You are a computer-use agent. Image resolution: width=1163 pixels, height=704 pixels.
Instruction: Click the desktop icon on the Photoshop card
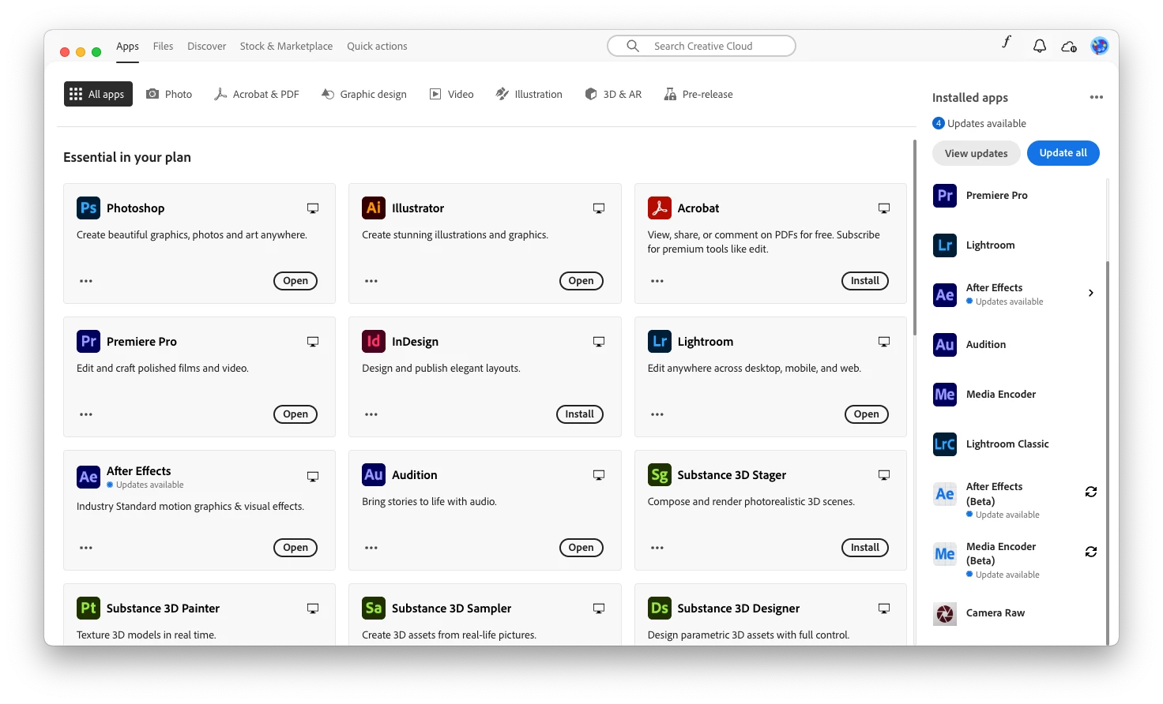point(313,208)
